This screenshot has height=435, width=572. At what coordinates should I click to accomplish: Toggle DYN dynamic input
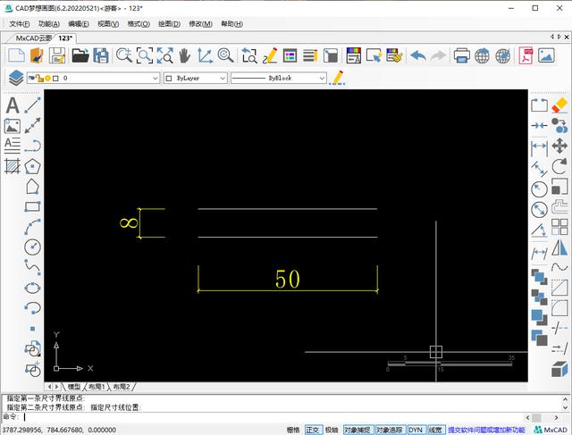click(416, 430)
